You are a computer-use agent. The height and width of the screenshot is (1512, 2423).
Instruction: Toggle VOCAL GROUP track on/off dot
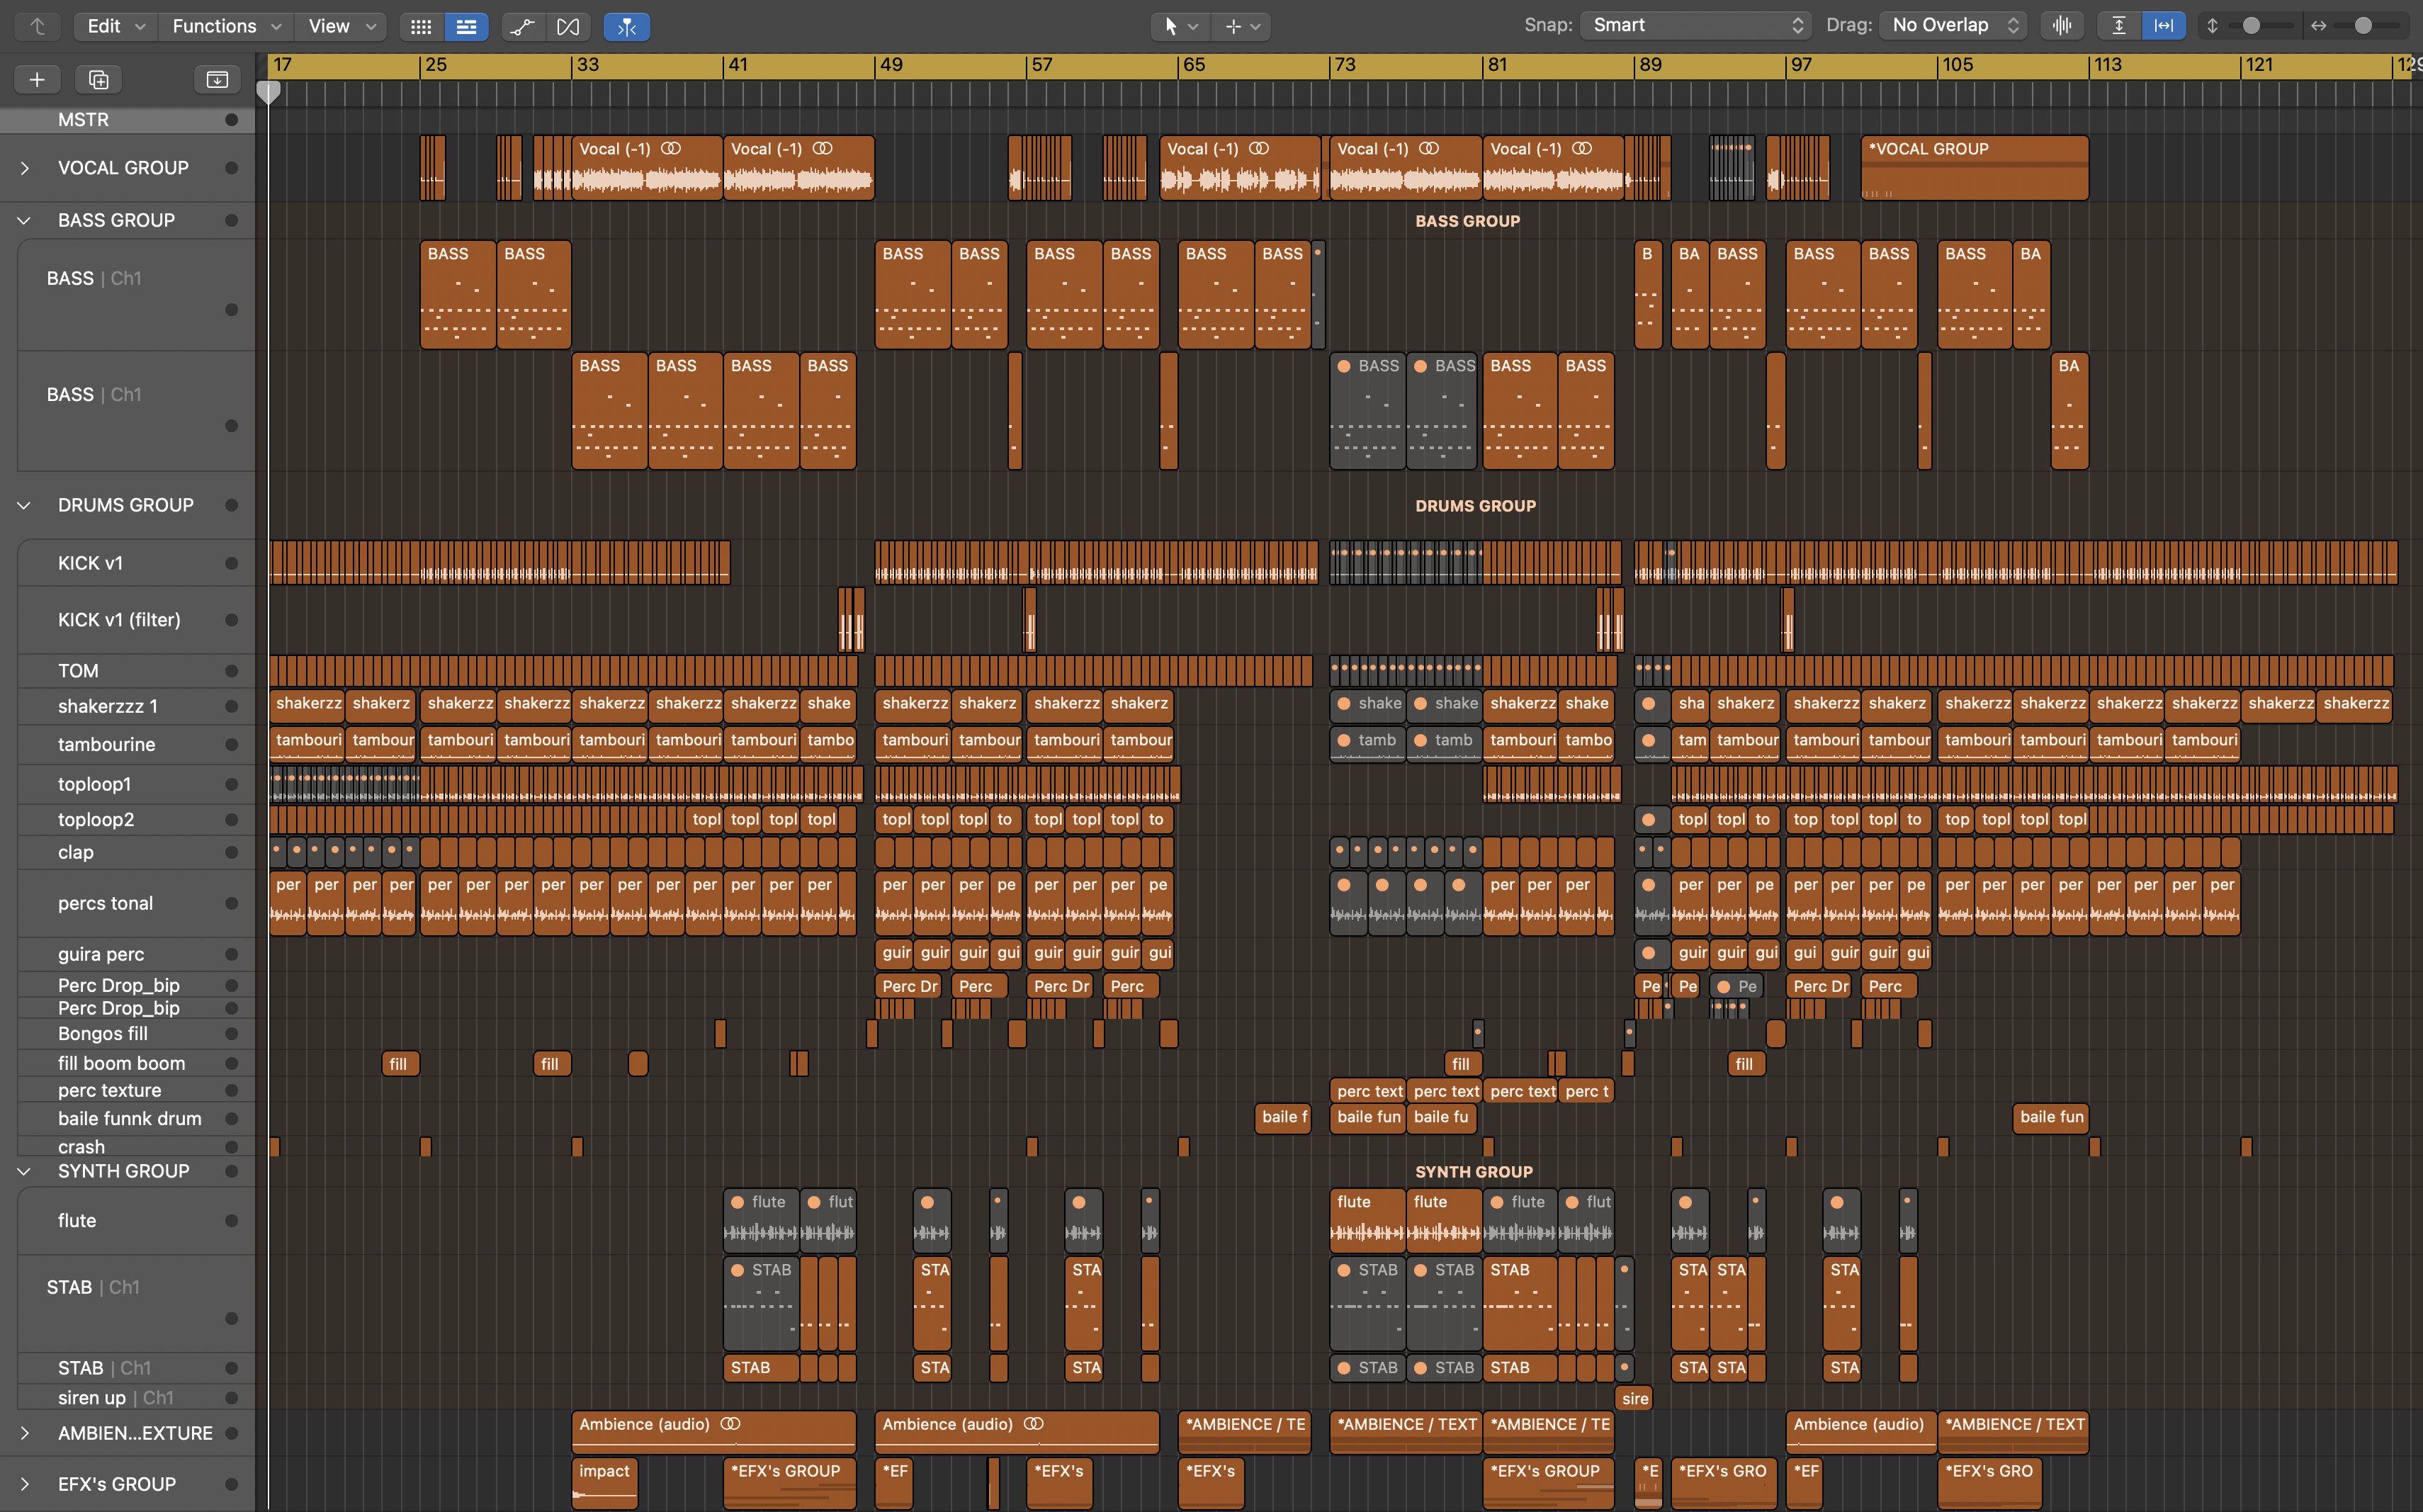(x=231, y=168)
